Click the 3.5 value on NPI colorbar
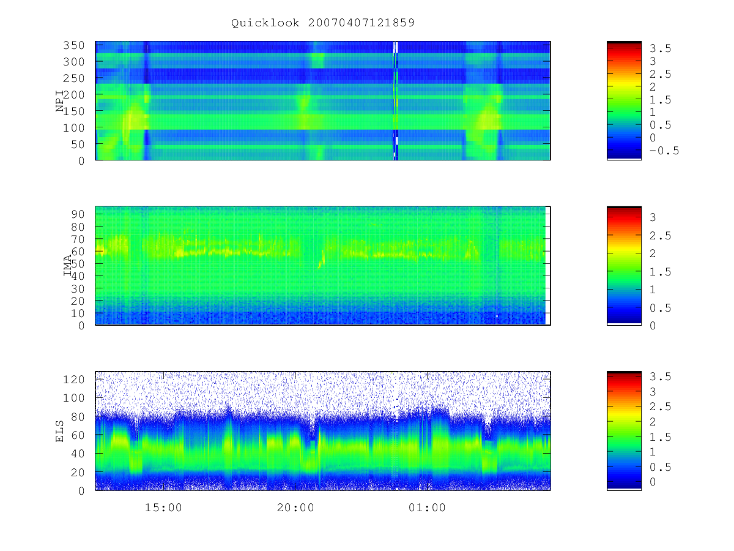Image resolution: width=734 pixels, height=551 pixels. click(x=661, y=48)
